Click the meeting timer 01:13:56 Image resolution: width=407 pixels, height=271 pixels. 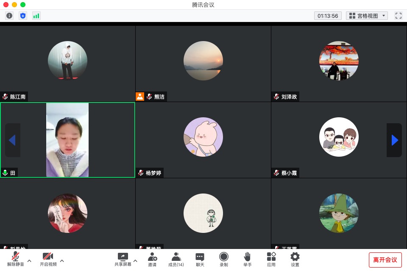328,16
